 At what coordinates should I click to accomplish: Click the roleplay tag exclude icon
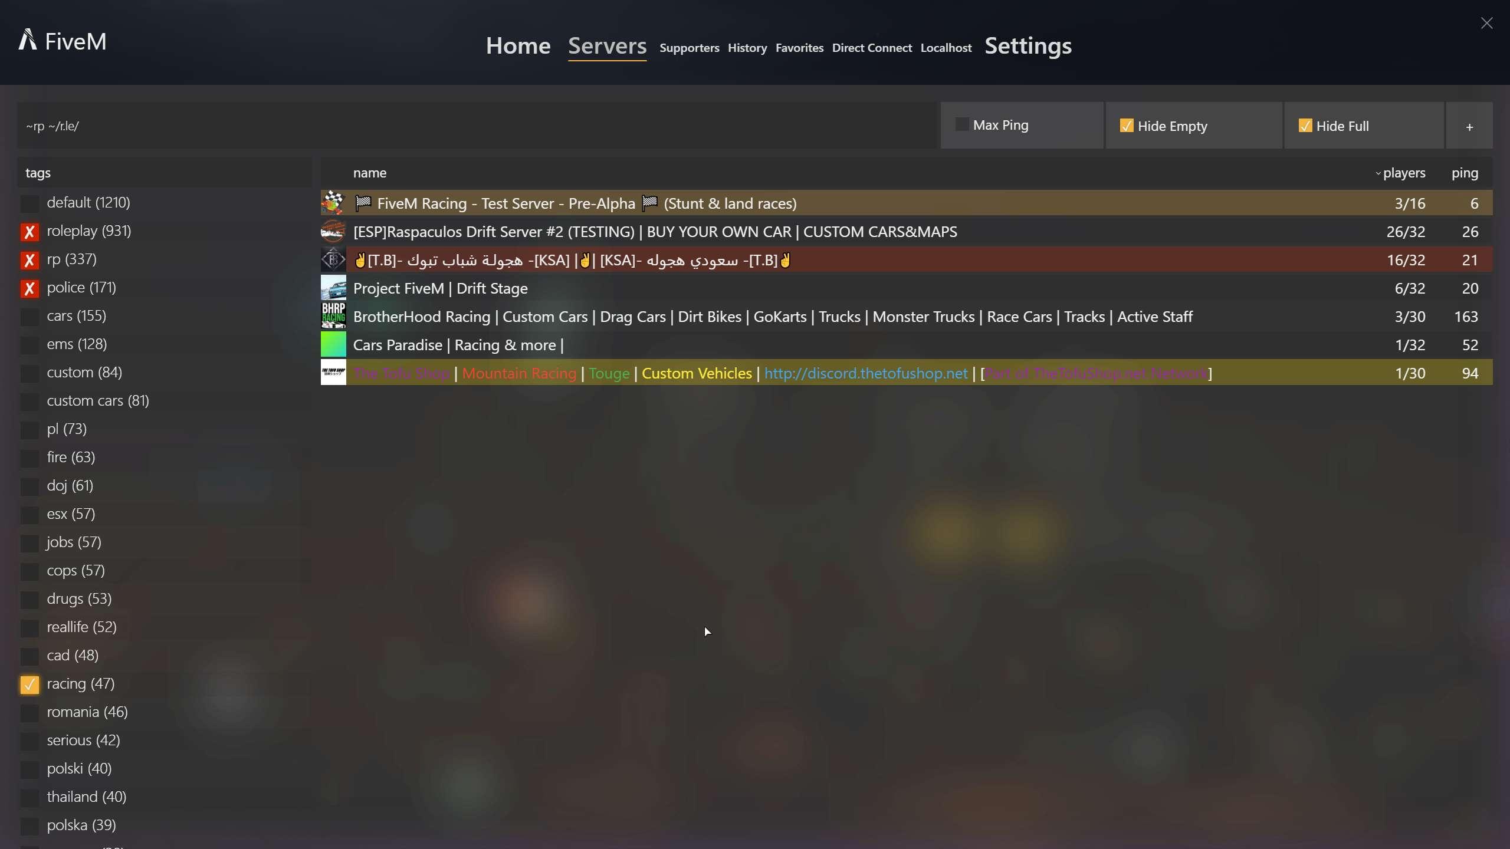tap(29, 230)
